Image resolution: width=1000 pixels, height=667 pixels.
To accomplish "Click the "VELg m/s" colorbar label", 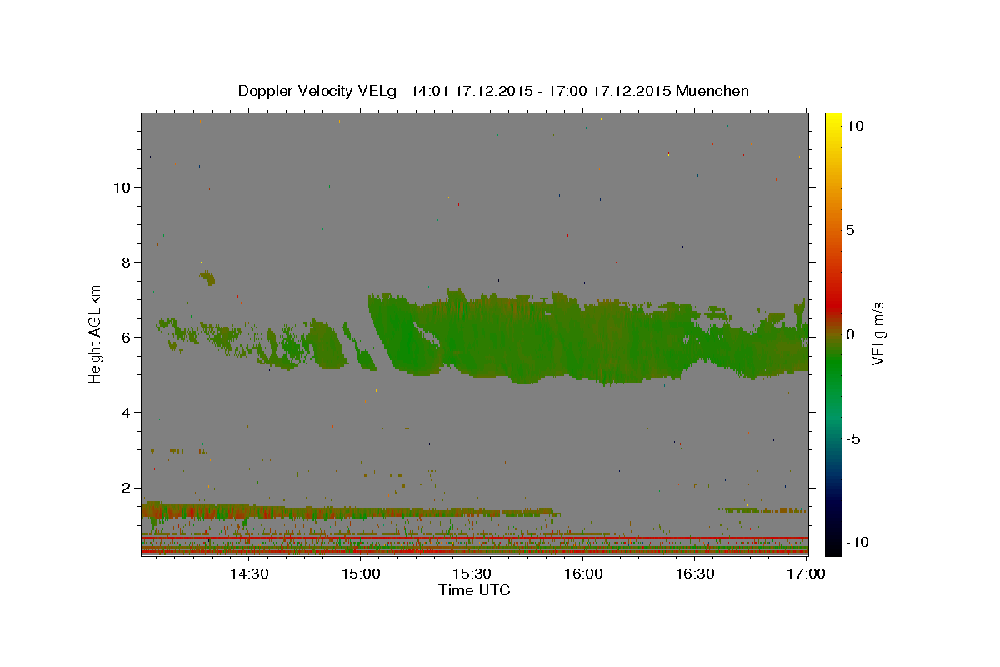I will (877, 334).
